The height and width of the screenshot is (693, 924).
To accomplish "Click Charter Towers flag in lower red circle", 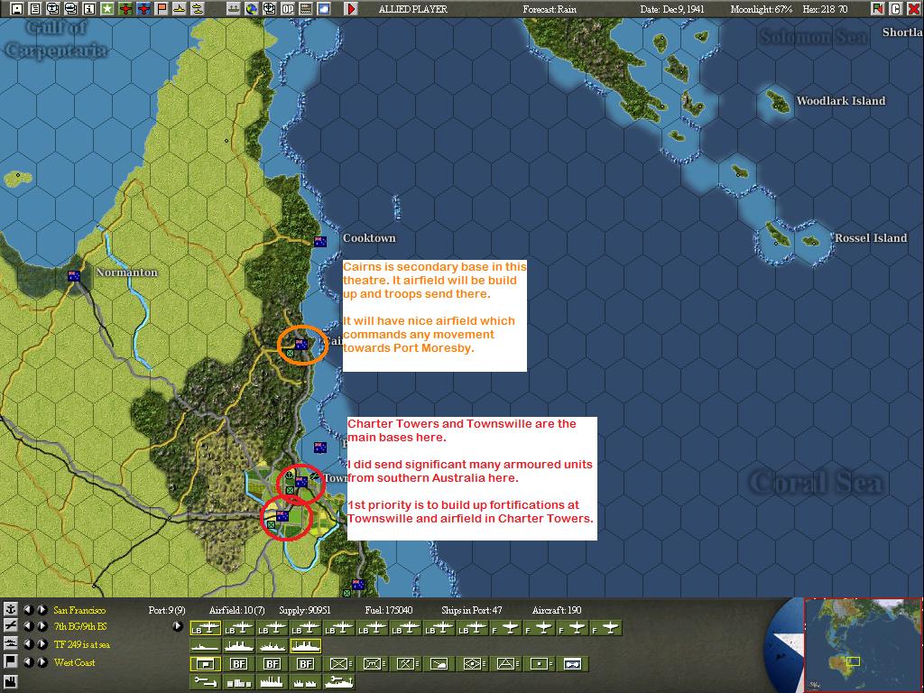I will point(282,516).
